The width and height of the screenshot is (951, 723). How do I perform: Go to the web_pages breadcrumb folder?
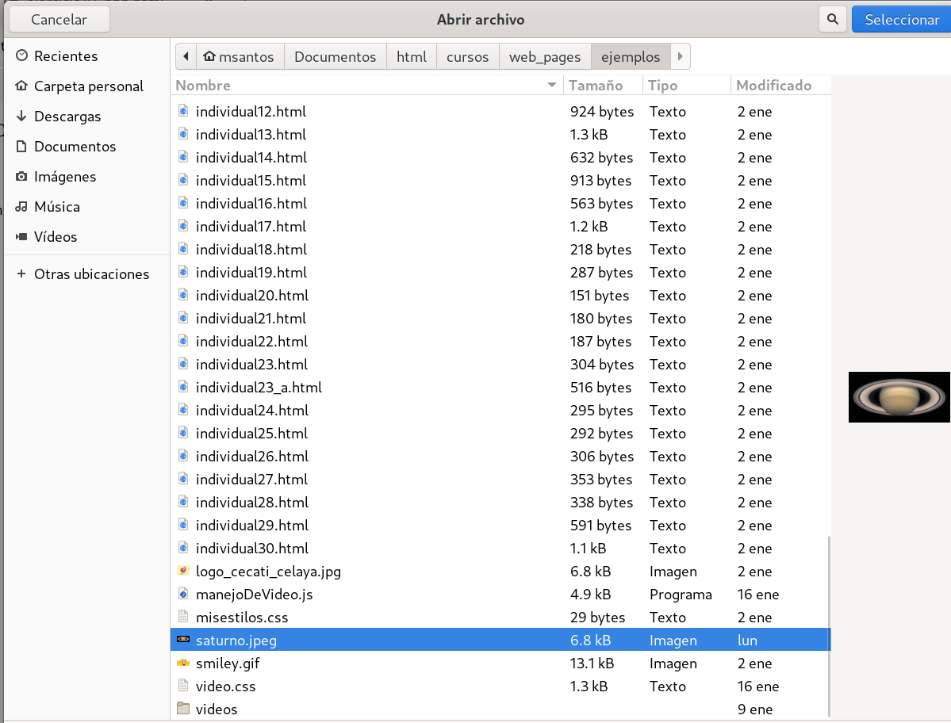[x=545, y=57]
